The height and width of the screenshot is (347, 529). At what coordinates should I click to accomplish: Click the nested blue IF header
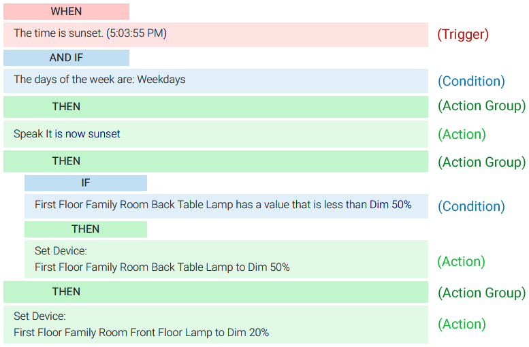[x=86, y=183]
